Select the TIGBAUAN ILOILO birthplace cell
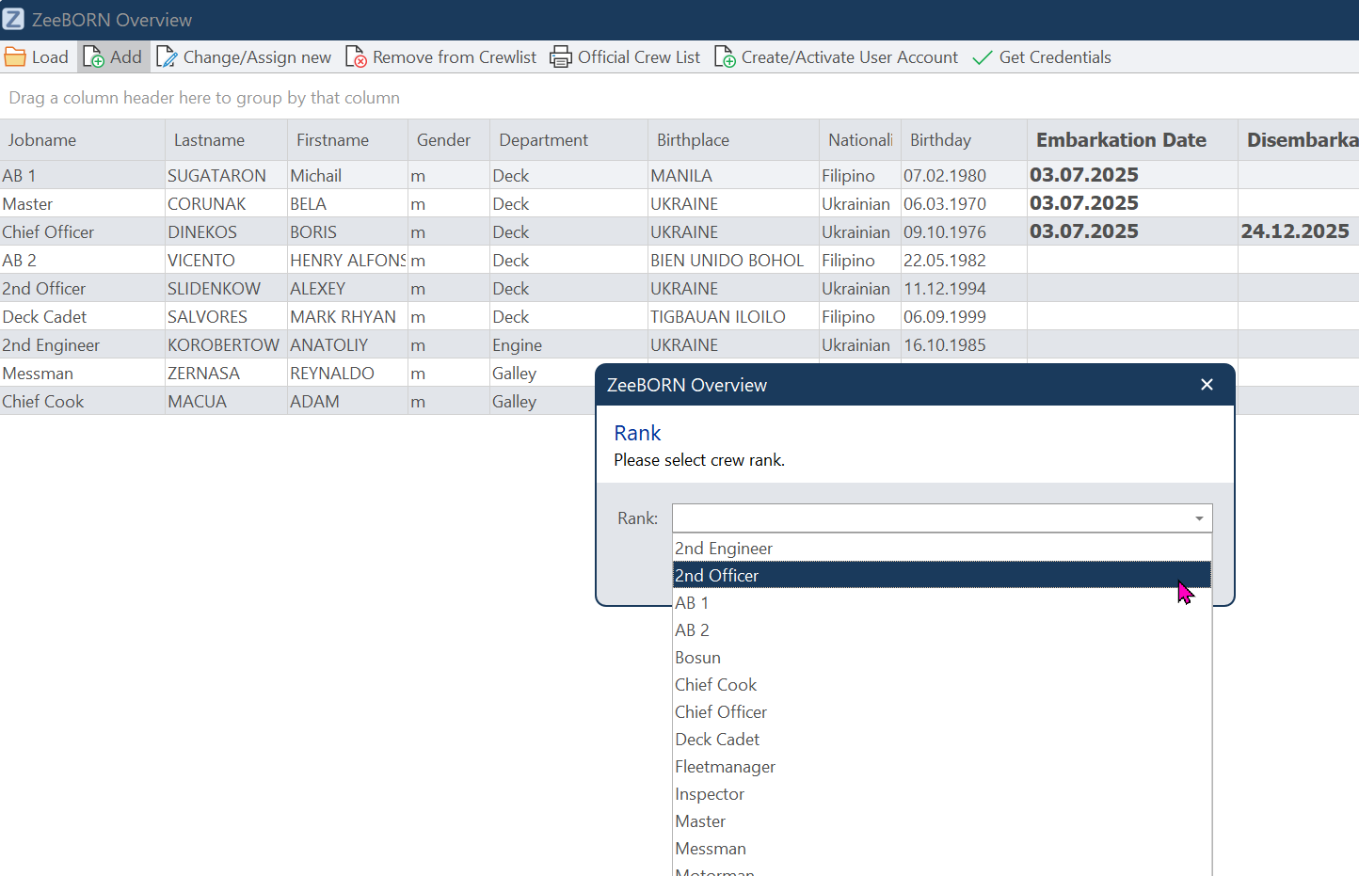The height and width of the screenshot is (876, 1359). tap(734, 317)
